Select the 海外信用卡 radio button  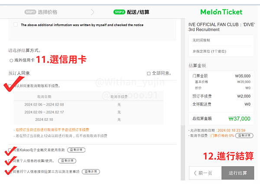coord(11,61)
